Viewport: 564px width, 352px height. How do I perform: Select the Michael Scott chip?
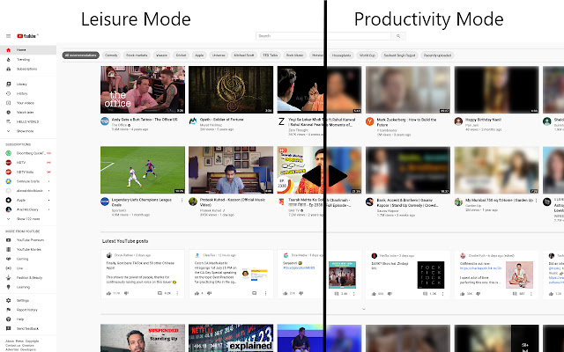coord(244,55)
